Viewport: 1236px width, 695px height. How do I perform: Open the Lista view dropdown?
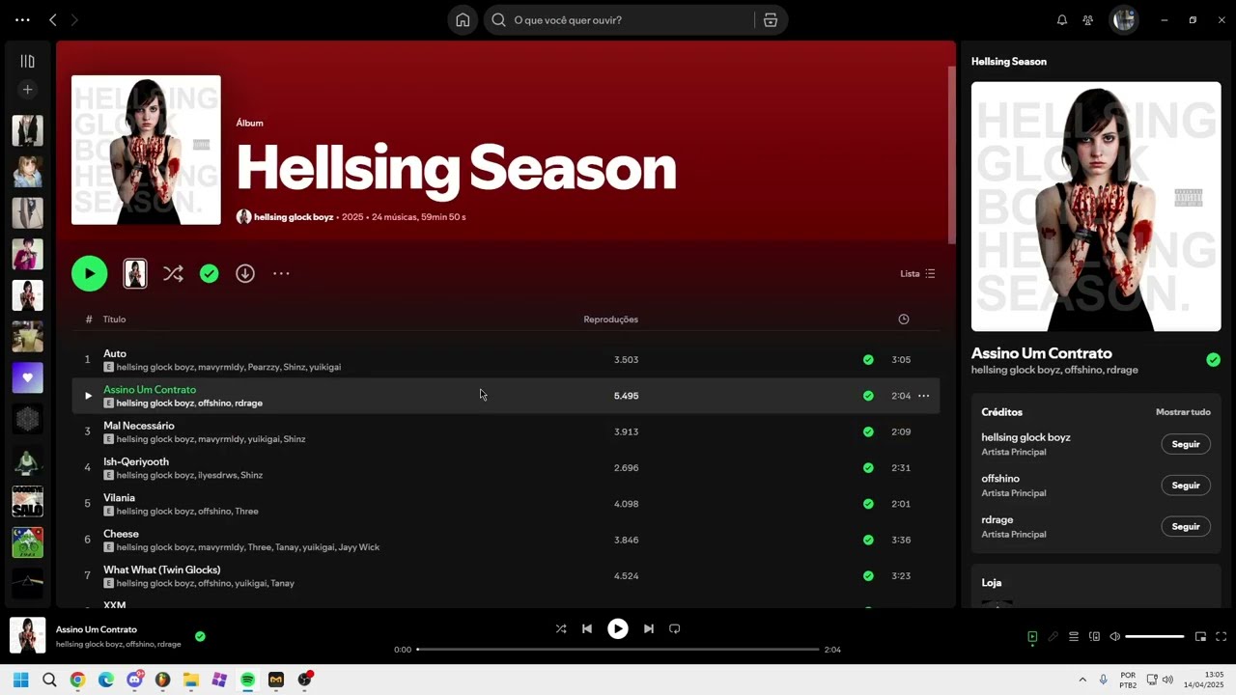click(917, 273)
